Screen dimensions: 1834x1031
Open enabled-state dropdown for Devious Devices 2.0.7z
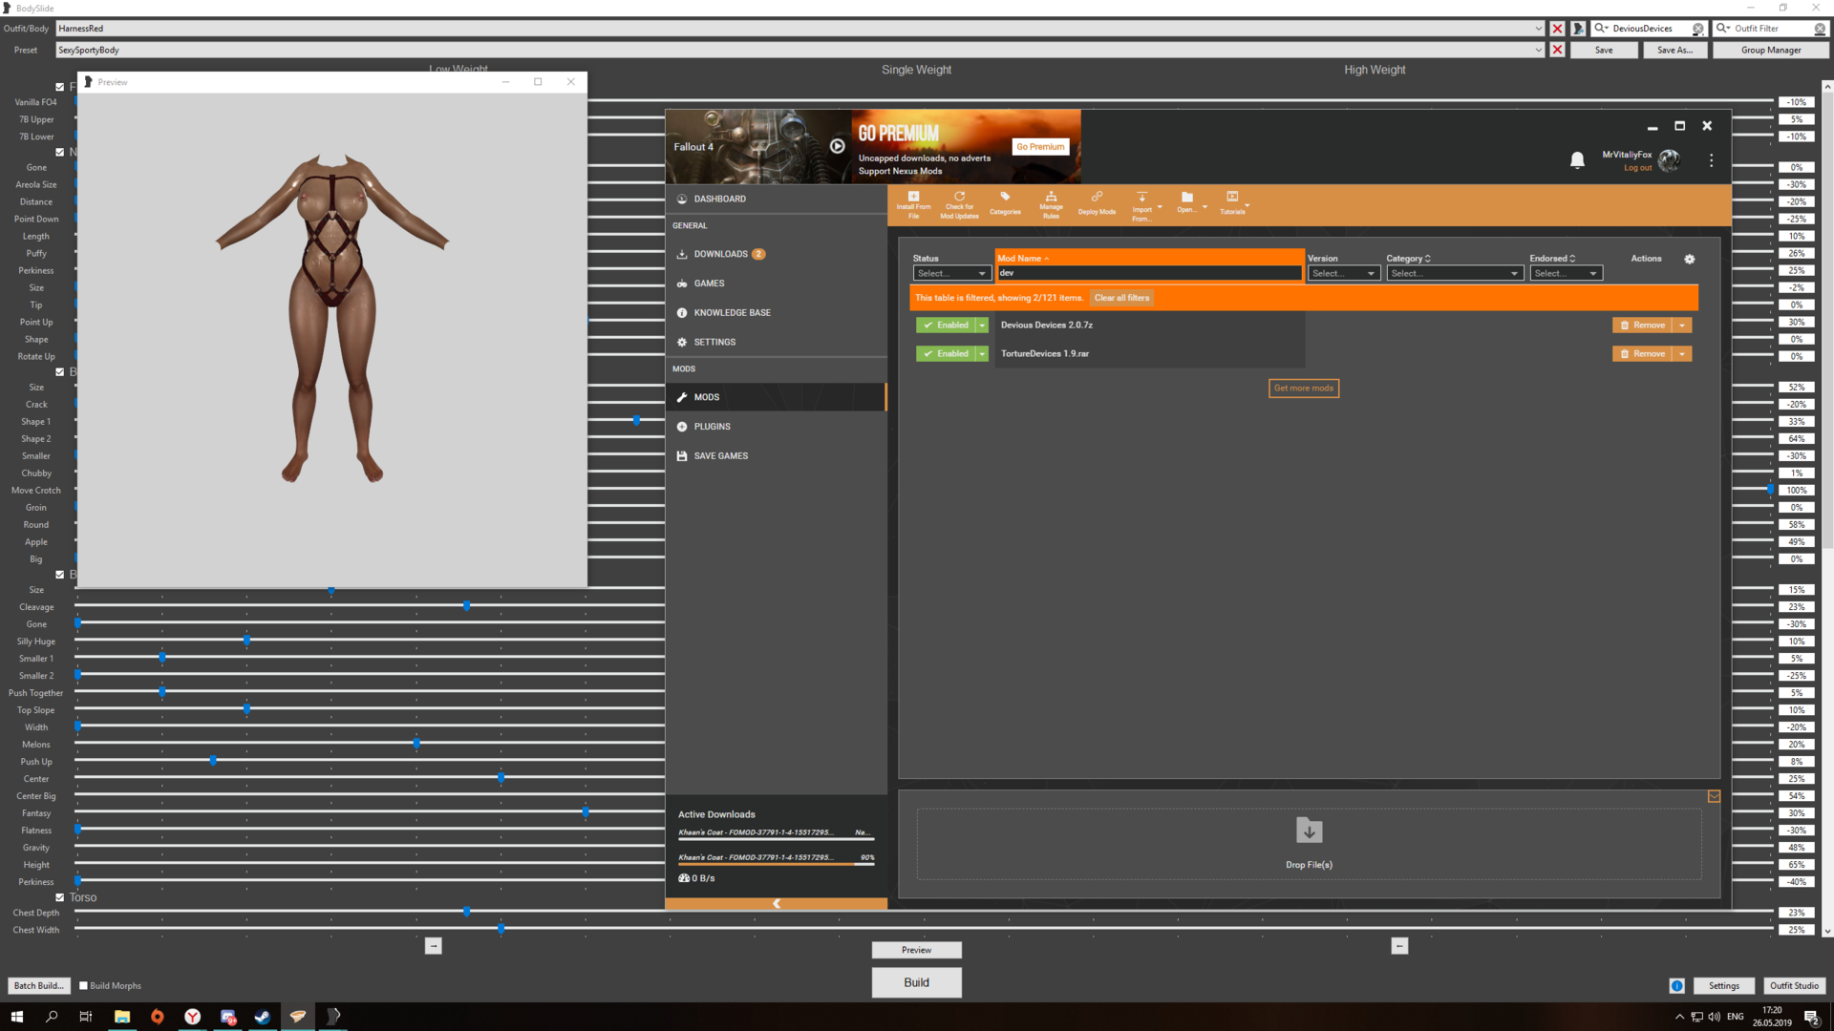click(982, 326)
